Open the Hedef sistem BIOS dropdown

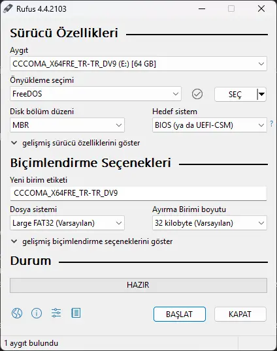(x=210, y=125)
